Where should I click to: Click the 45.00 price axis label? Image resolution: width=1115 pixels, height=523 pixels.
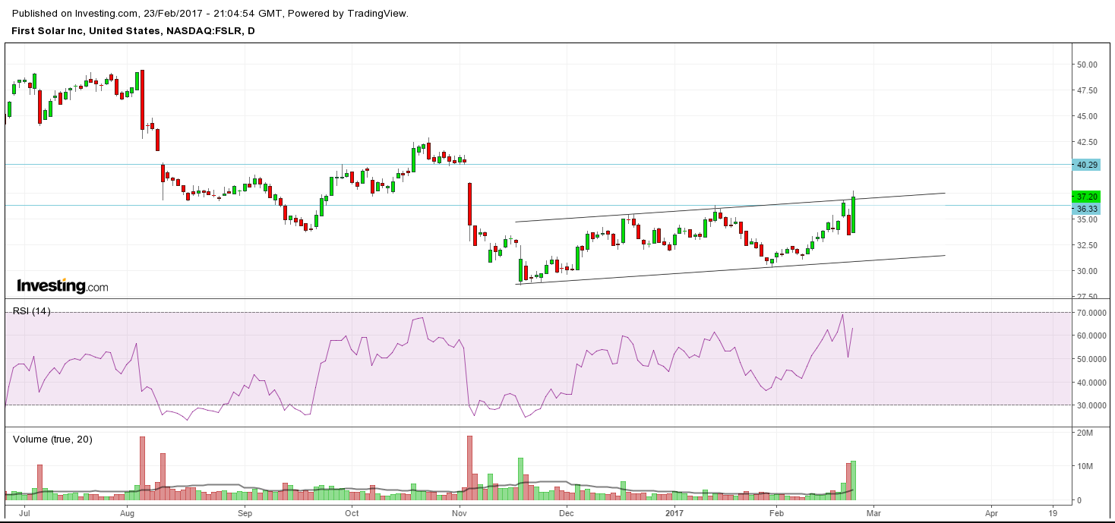1088,116
